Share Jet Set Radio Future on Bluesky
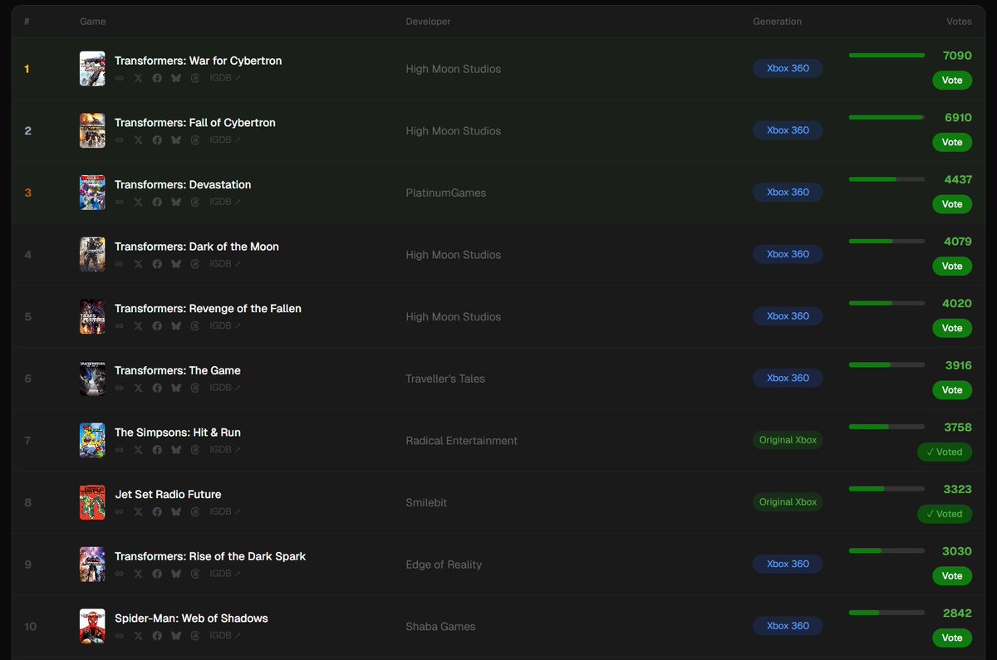Image resolution: width=997 pixels, height=660 pixels. pos(176,511)
